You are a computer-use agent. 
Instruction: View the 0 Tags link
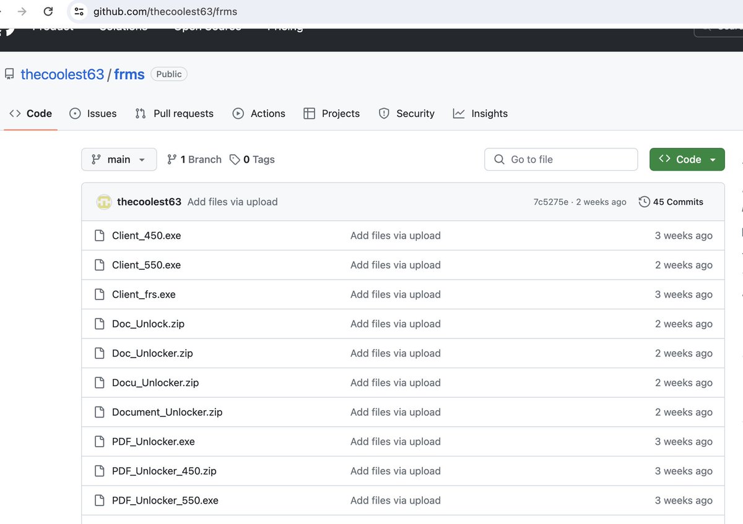tap(252, 159)
